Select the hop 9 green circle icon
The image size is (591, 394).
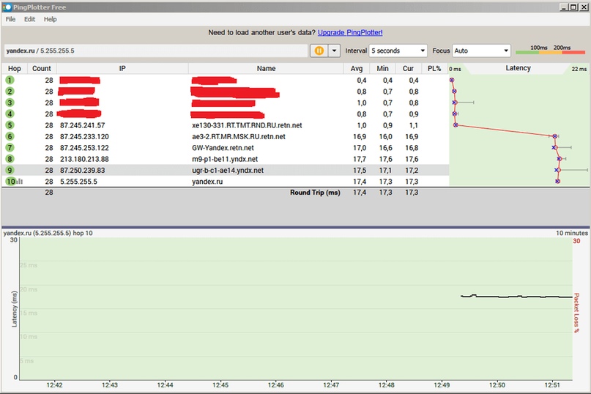coord(10,170)
